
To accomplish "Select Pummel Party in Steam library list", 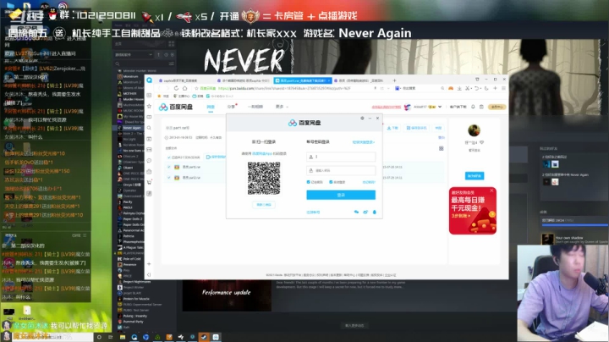I will pyautogui.click(x=133, y=322).
